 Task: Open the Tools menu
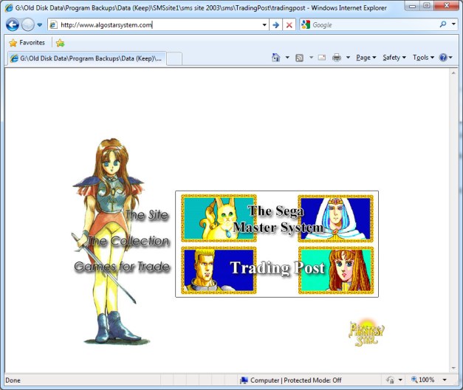(423, 58)
